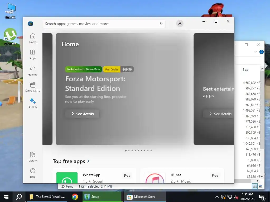Open the notification center icon
270x202 pixels.
point(262,197)
